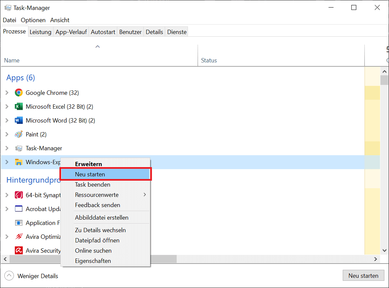Click the Neu starten button at the bottom
The height and width of the screenshot is (288, 389).
[x=363, y=276]
